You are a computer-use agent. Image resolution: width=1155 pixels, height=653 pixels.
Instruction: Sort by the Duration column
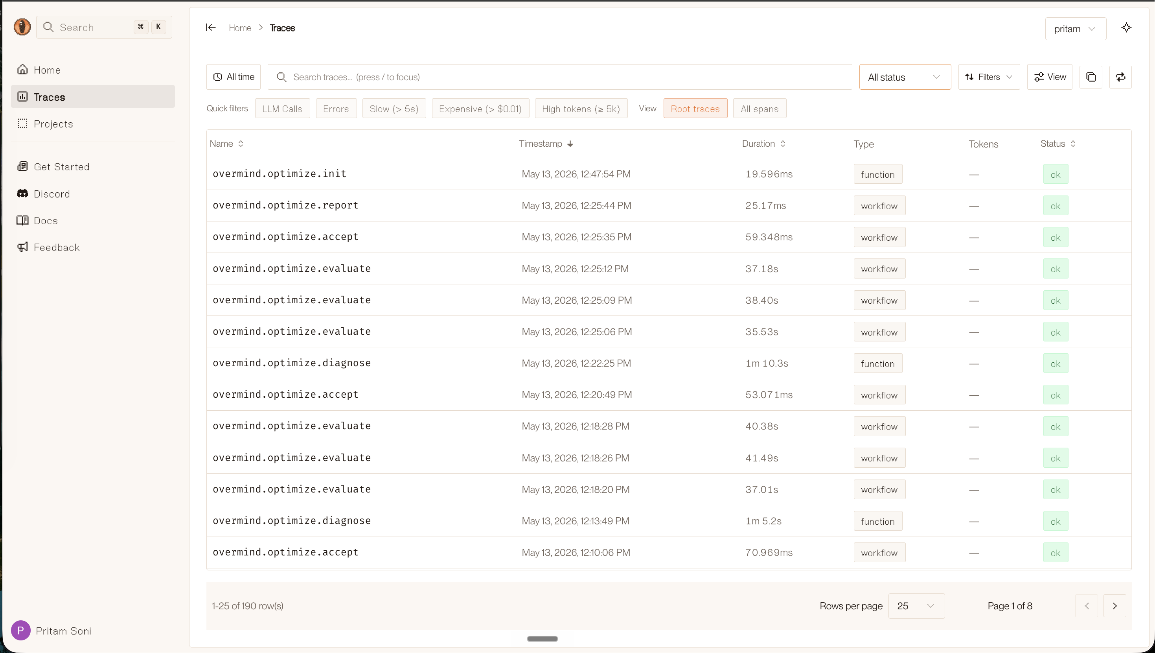[x=763, y=144]
